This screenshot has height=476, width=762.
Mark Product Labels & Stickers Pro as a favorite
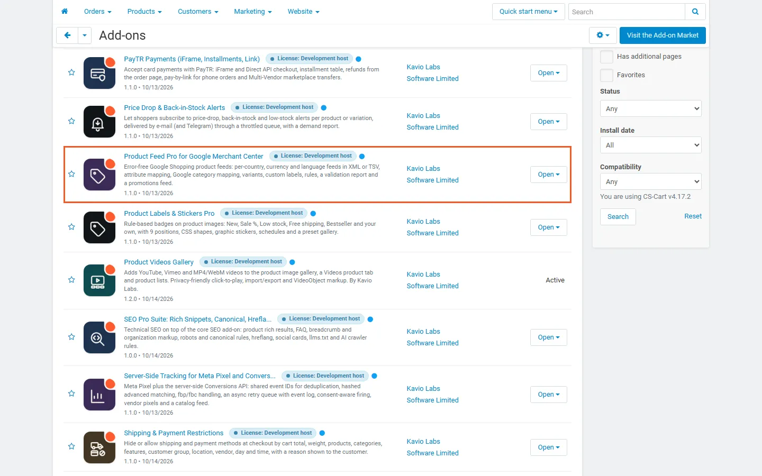71,227
